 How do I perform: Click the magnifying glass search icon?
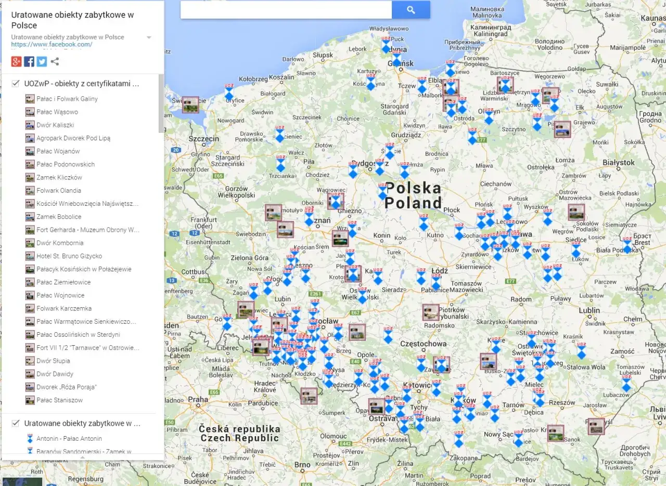[x=411, y=9]
